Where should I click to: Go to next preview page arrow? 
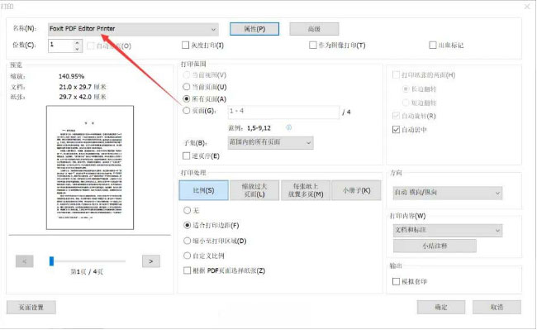pos(151,261)
